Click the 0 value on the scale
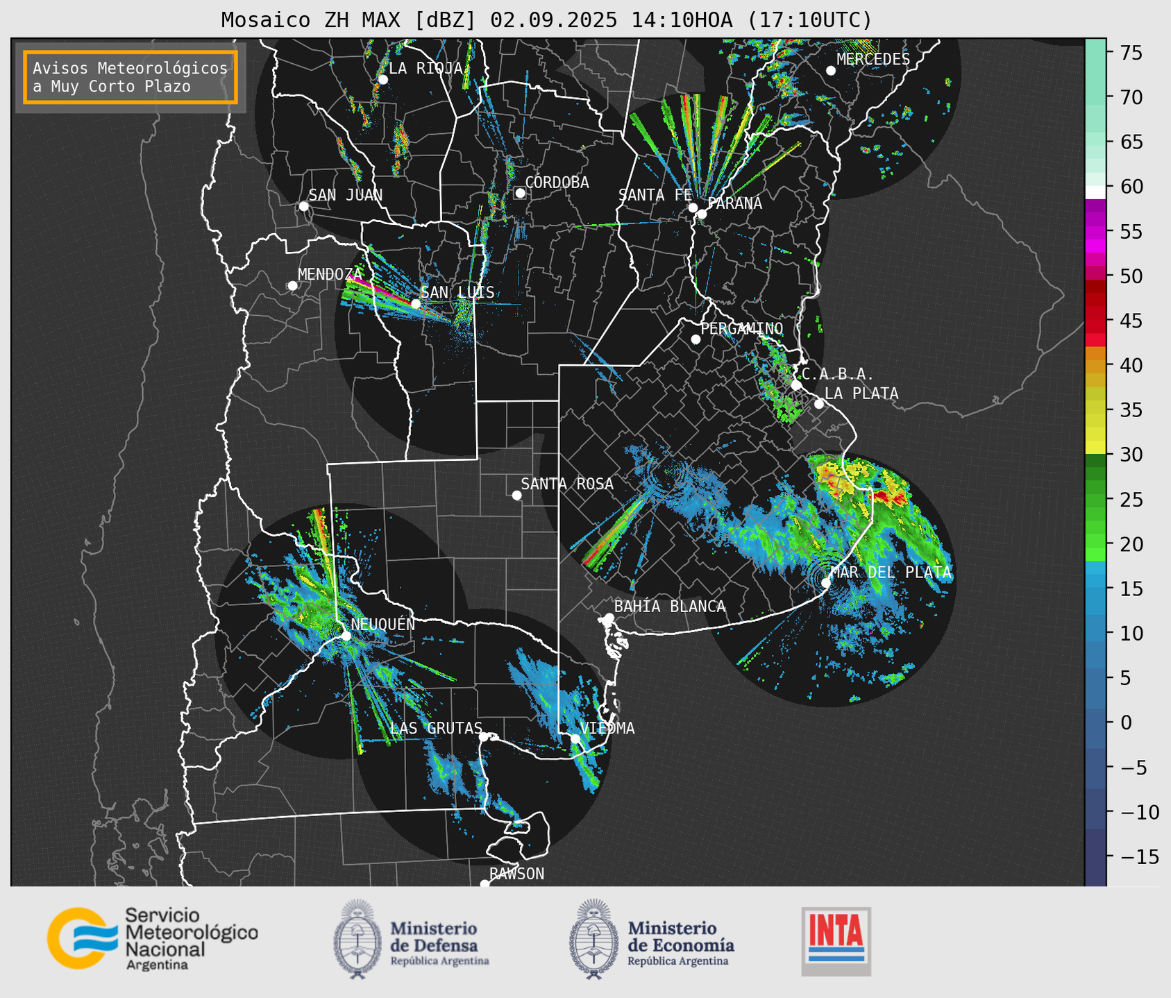Image resolution: width=1171 pixels, height=998 pixels. [1125, 722]
